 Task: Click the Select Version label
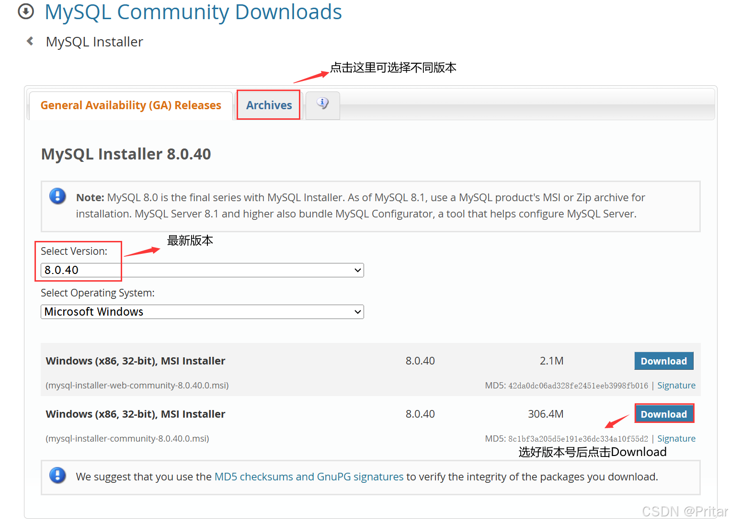click(x=74, y=251)
